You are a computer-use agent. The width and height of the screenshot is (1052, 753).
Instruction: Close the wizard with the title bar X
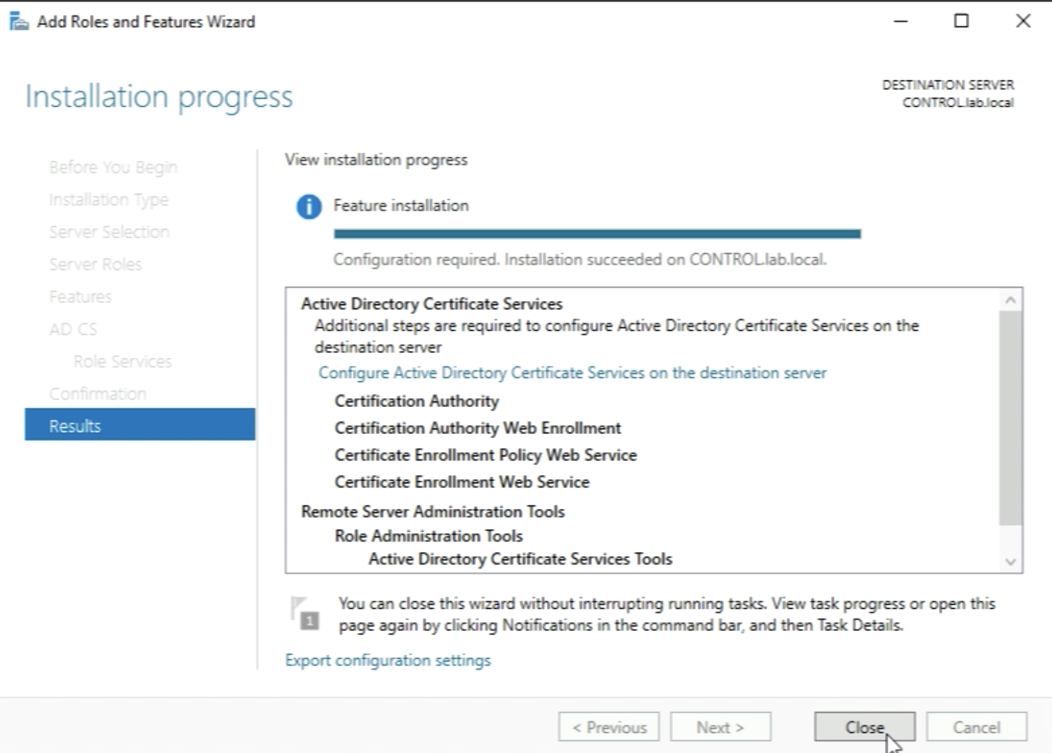[x=1022, y=21]
